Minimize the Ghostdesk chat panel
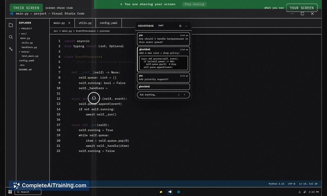Image resolution: width=327 pixels, height=196 pixels. tap(186, 26)
